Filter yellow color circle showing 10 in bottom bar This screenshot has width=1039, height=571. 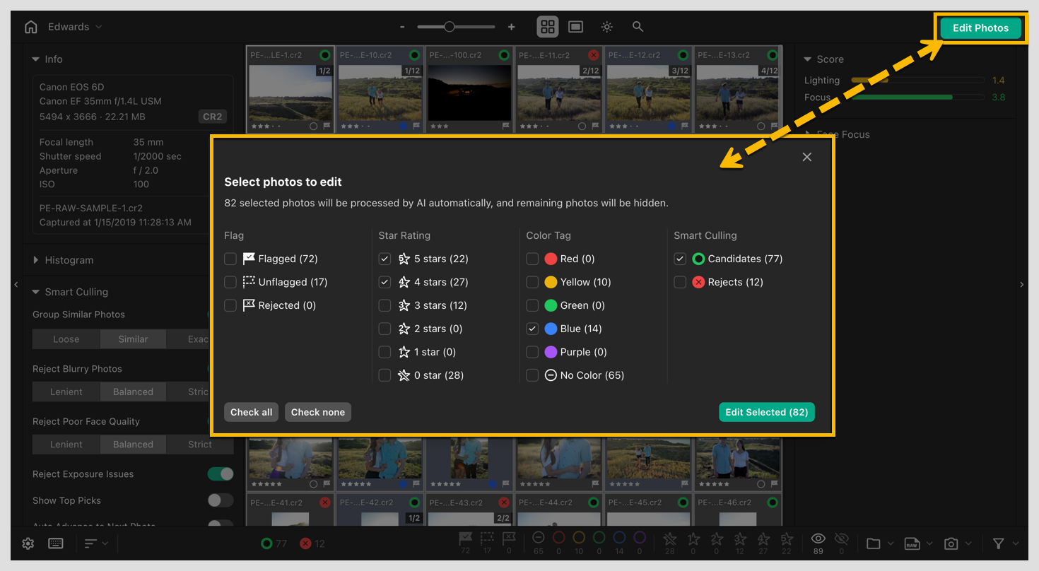579,543
